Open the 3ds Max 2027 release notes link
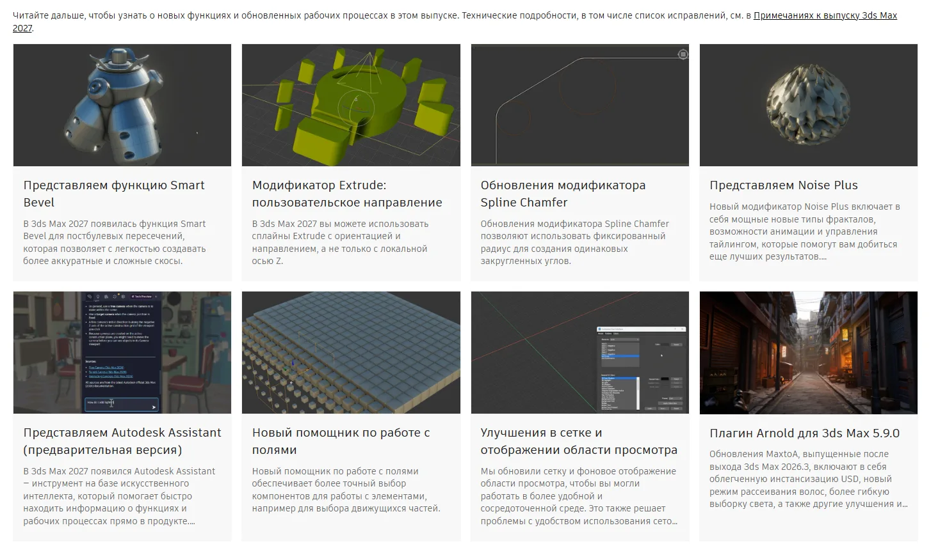 pyautogui.click(x=825, y=15)
